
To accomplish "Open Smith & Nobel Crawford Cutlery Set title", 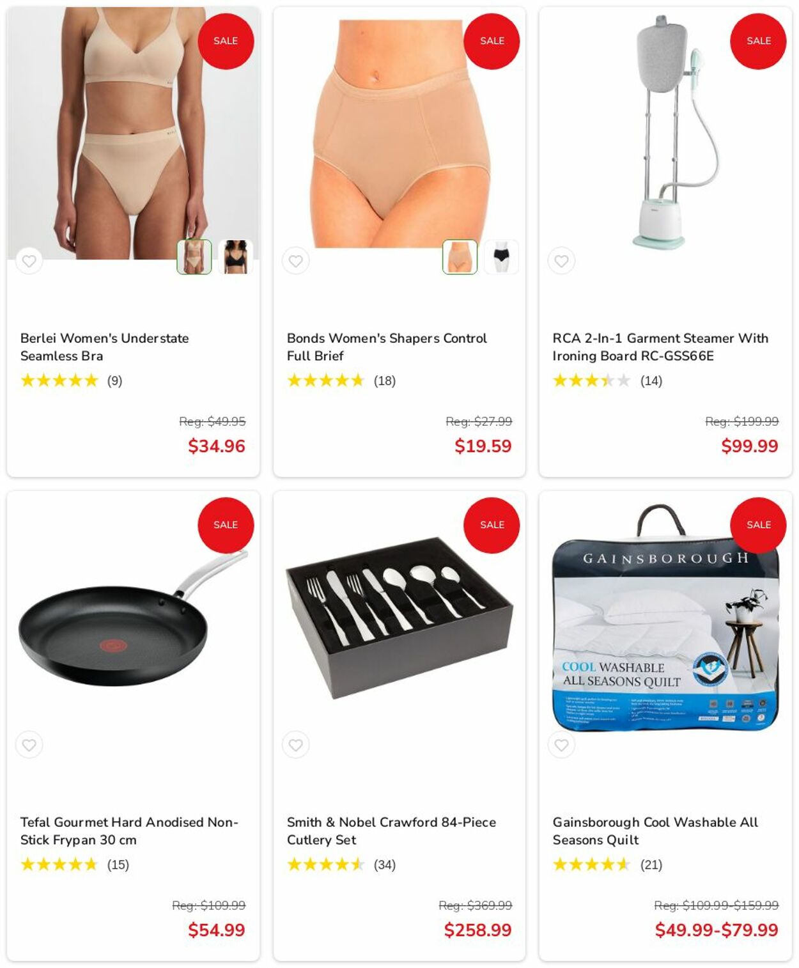I will click(x=391, y=831).
